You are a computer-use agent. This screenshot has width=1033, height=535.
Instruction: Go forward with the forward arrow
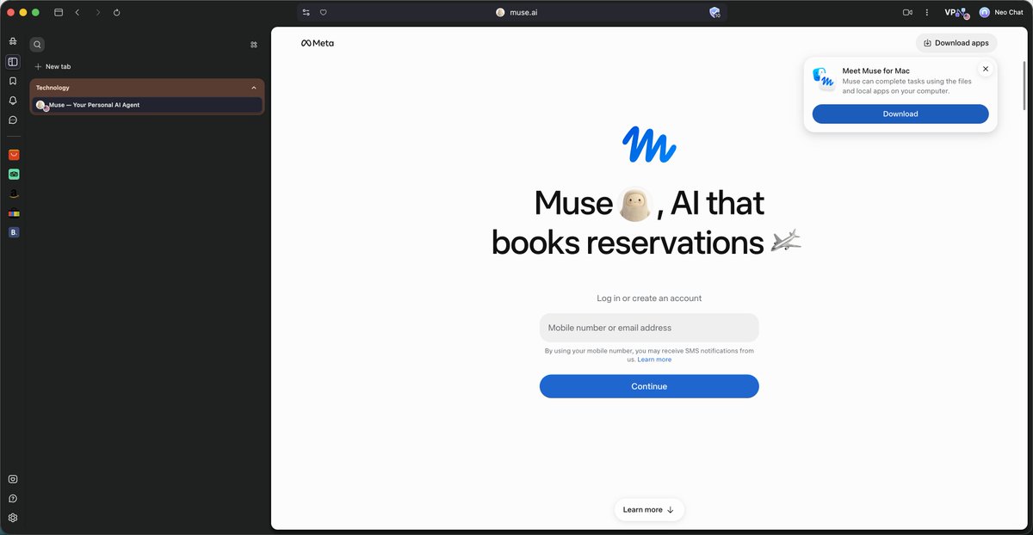click(x=97, y=13)
